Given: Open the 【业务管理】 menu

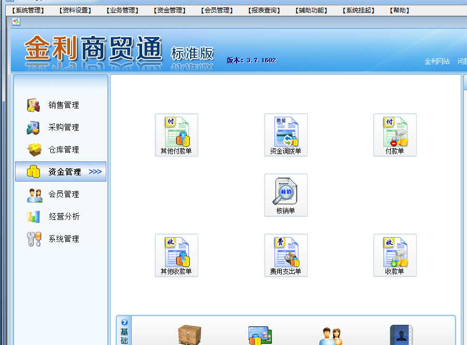Looking at the screenshot, I should (122, 10).
